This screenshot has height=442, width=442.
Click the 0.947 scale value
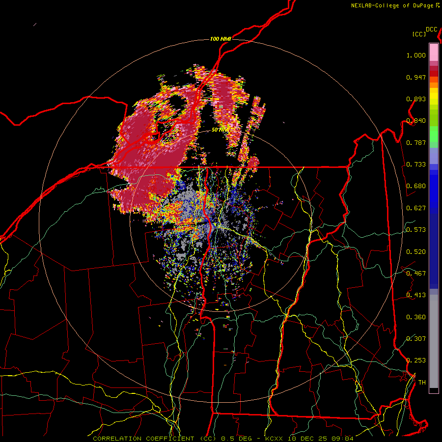tap(416, 77)
